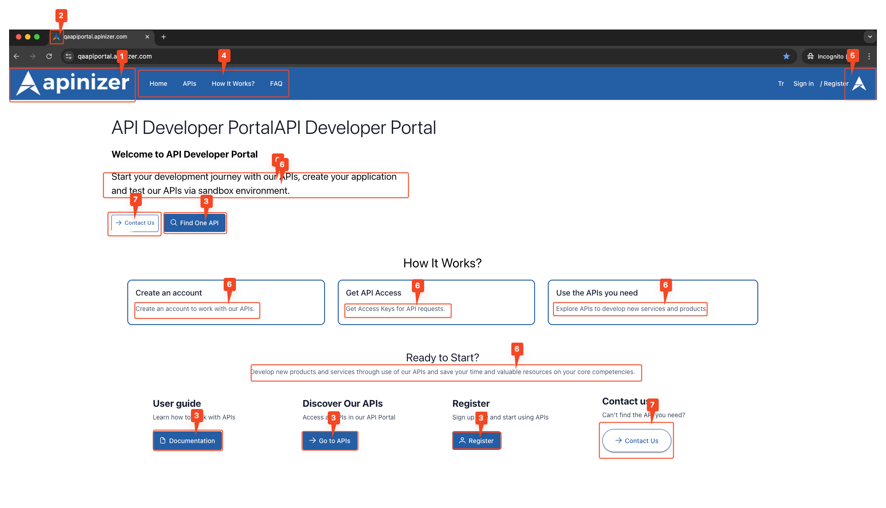Switch language with Tr link
This screenshot has height=508, width=886.
(x=781, y=84)
